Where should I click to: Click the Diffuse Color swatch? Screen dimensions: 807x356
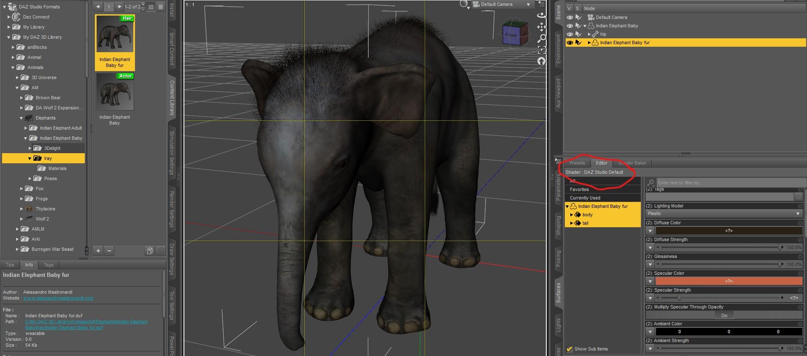pyautogui.click(x=729, y=231)
